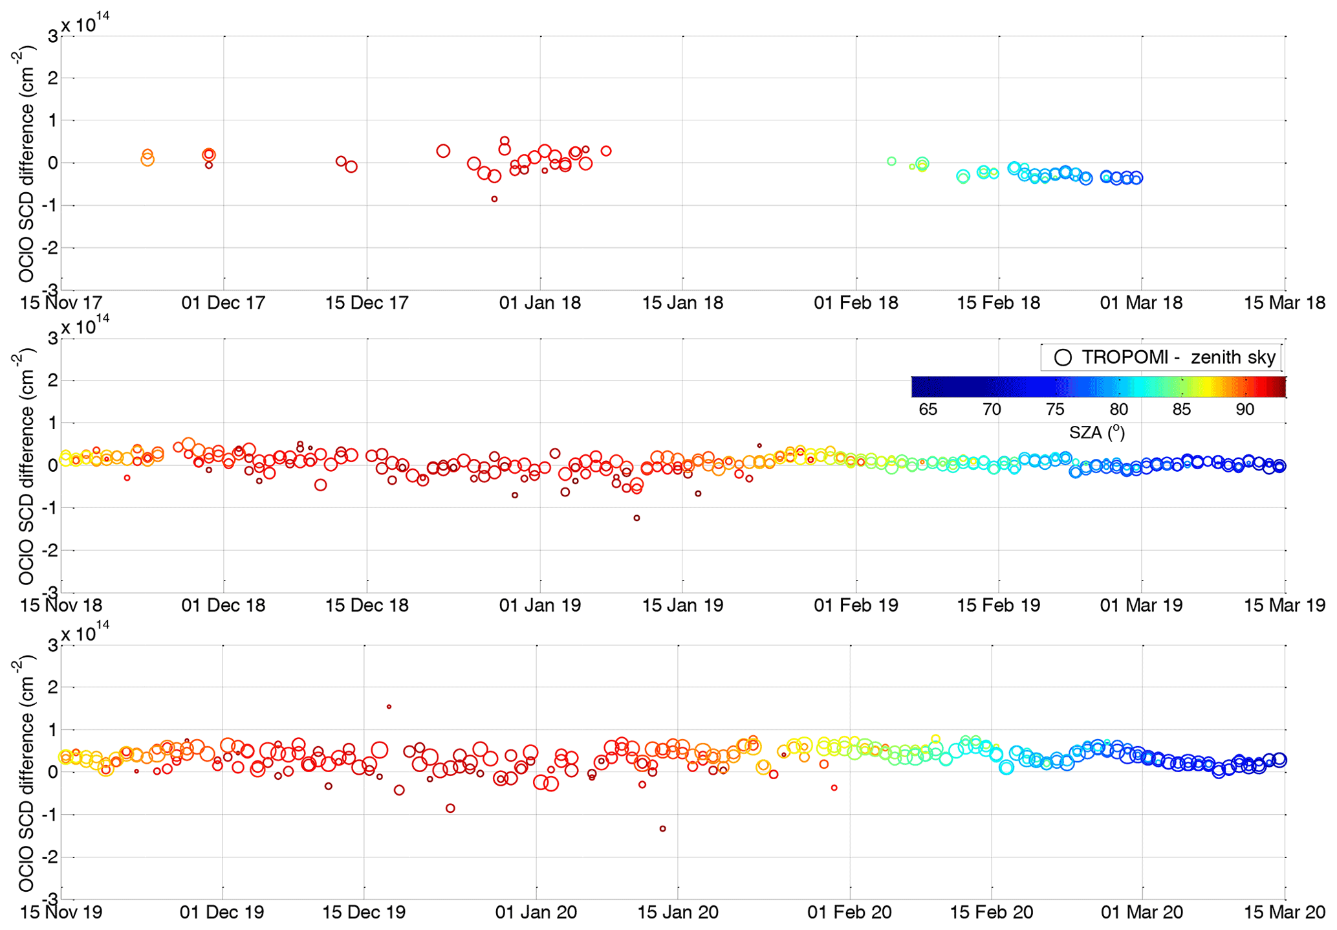The width and height of the screenshot is (1337, 930).
Task: Click the lowest outlier point in the middle panel
Action: (636, 518)
